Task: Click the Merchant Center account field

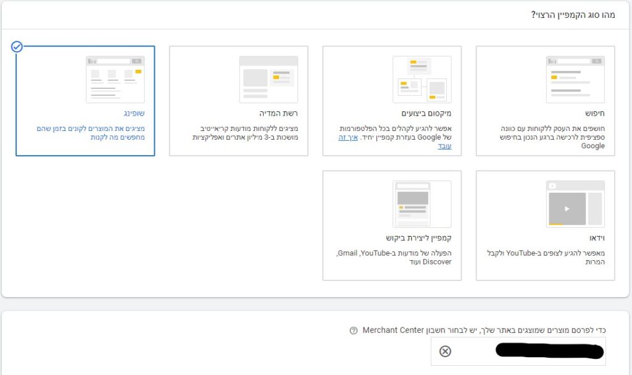Action: (518, 351)
